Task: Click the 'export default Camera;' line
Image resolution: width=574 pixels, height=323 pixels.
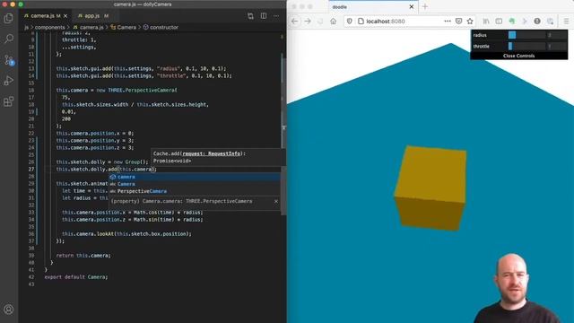Action: pos(76,277)
